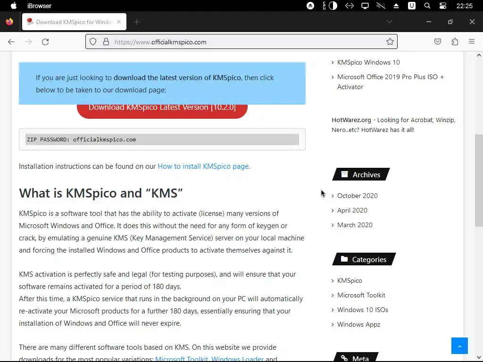
Task: Open March 2020 archive
Action: tap(355, 225)
